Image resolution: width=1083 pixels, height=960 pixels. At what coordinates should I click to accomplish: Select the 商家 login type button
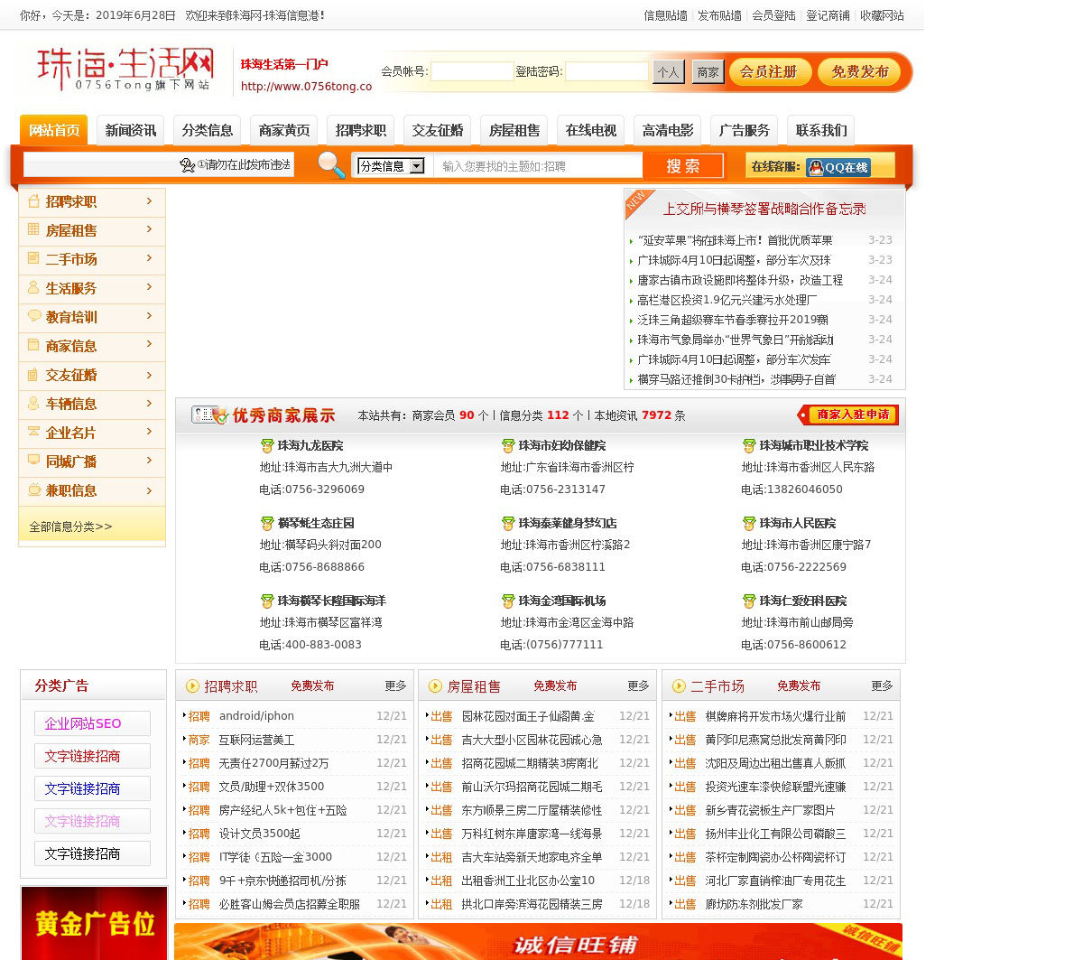pyautogui.click(x=708, y=72)
